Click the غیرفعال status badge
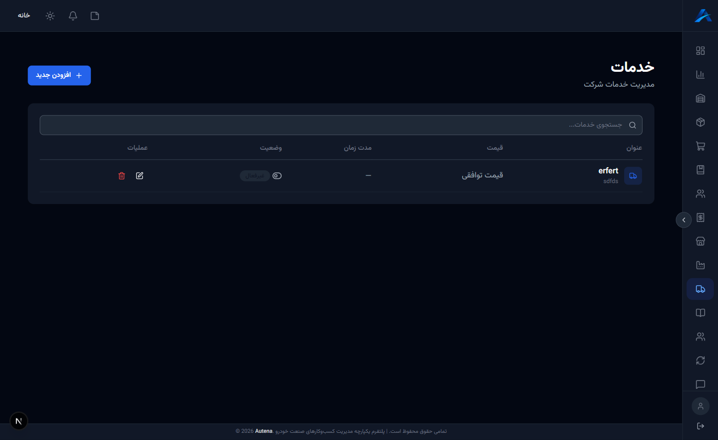 (x=255, y=175)
